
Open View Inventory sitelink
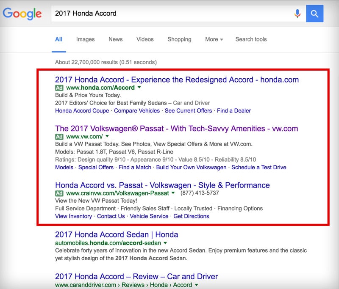pyautogui.click(x=73, y=216)
